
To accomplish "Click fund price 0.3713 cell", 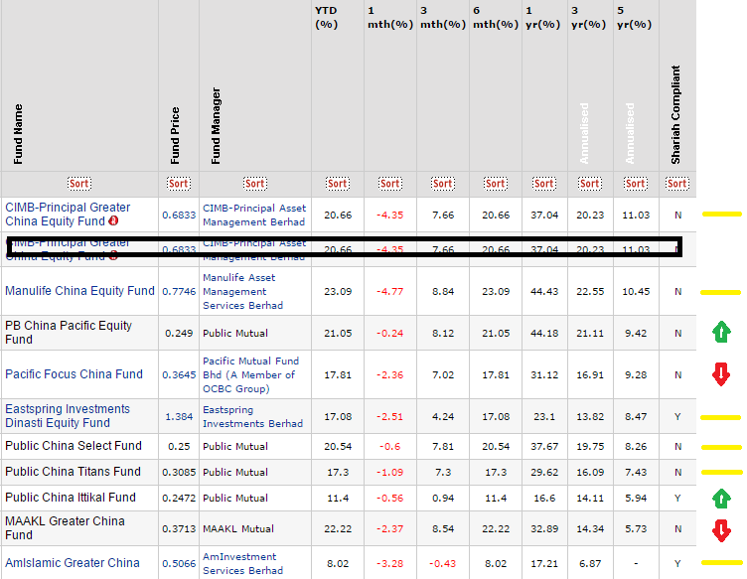I will (x=179, y=529).
